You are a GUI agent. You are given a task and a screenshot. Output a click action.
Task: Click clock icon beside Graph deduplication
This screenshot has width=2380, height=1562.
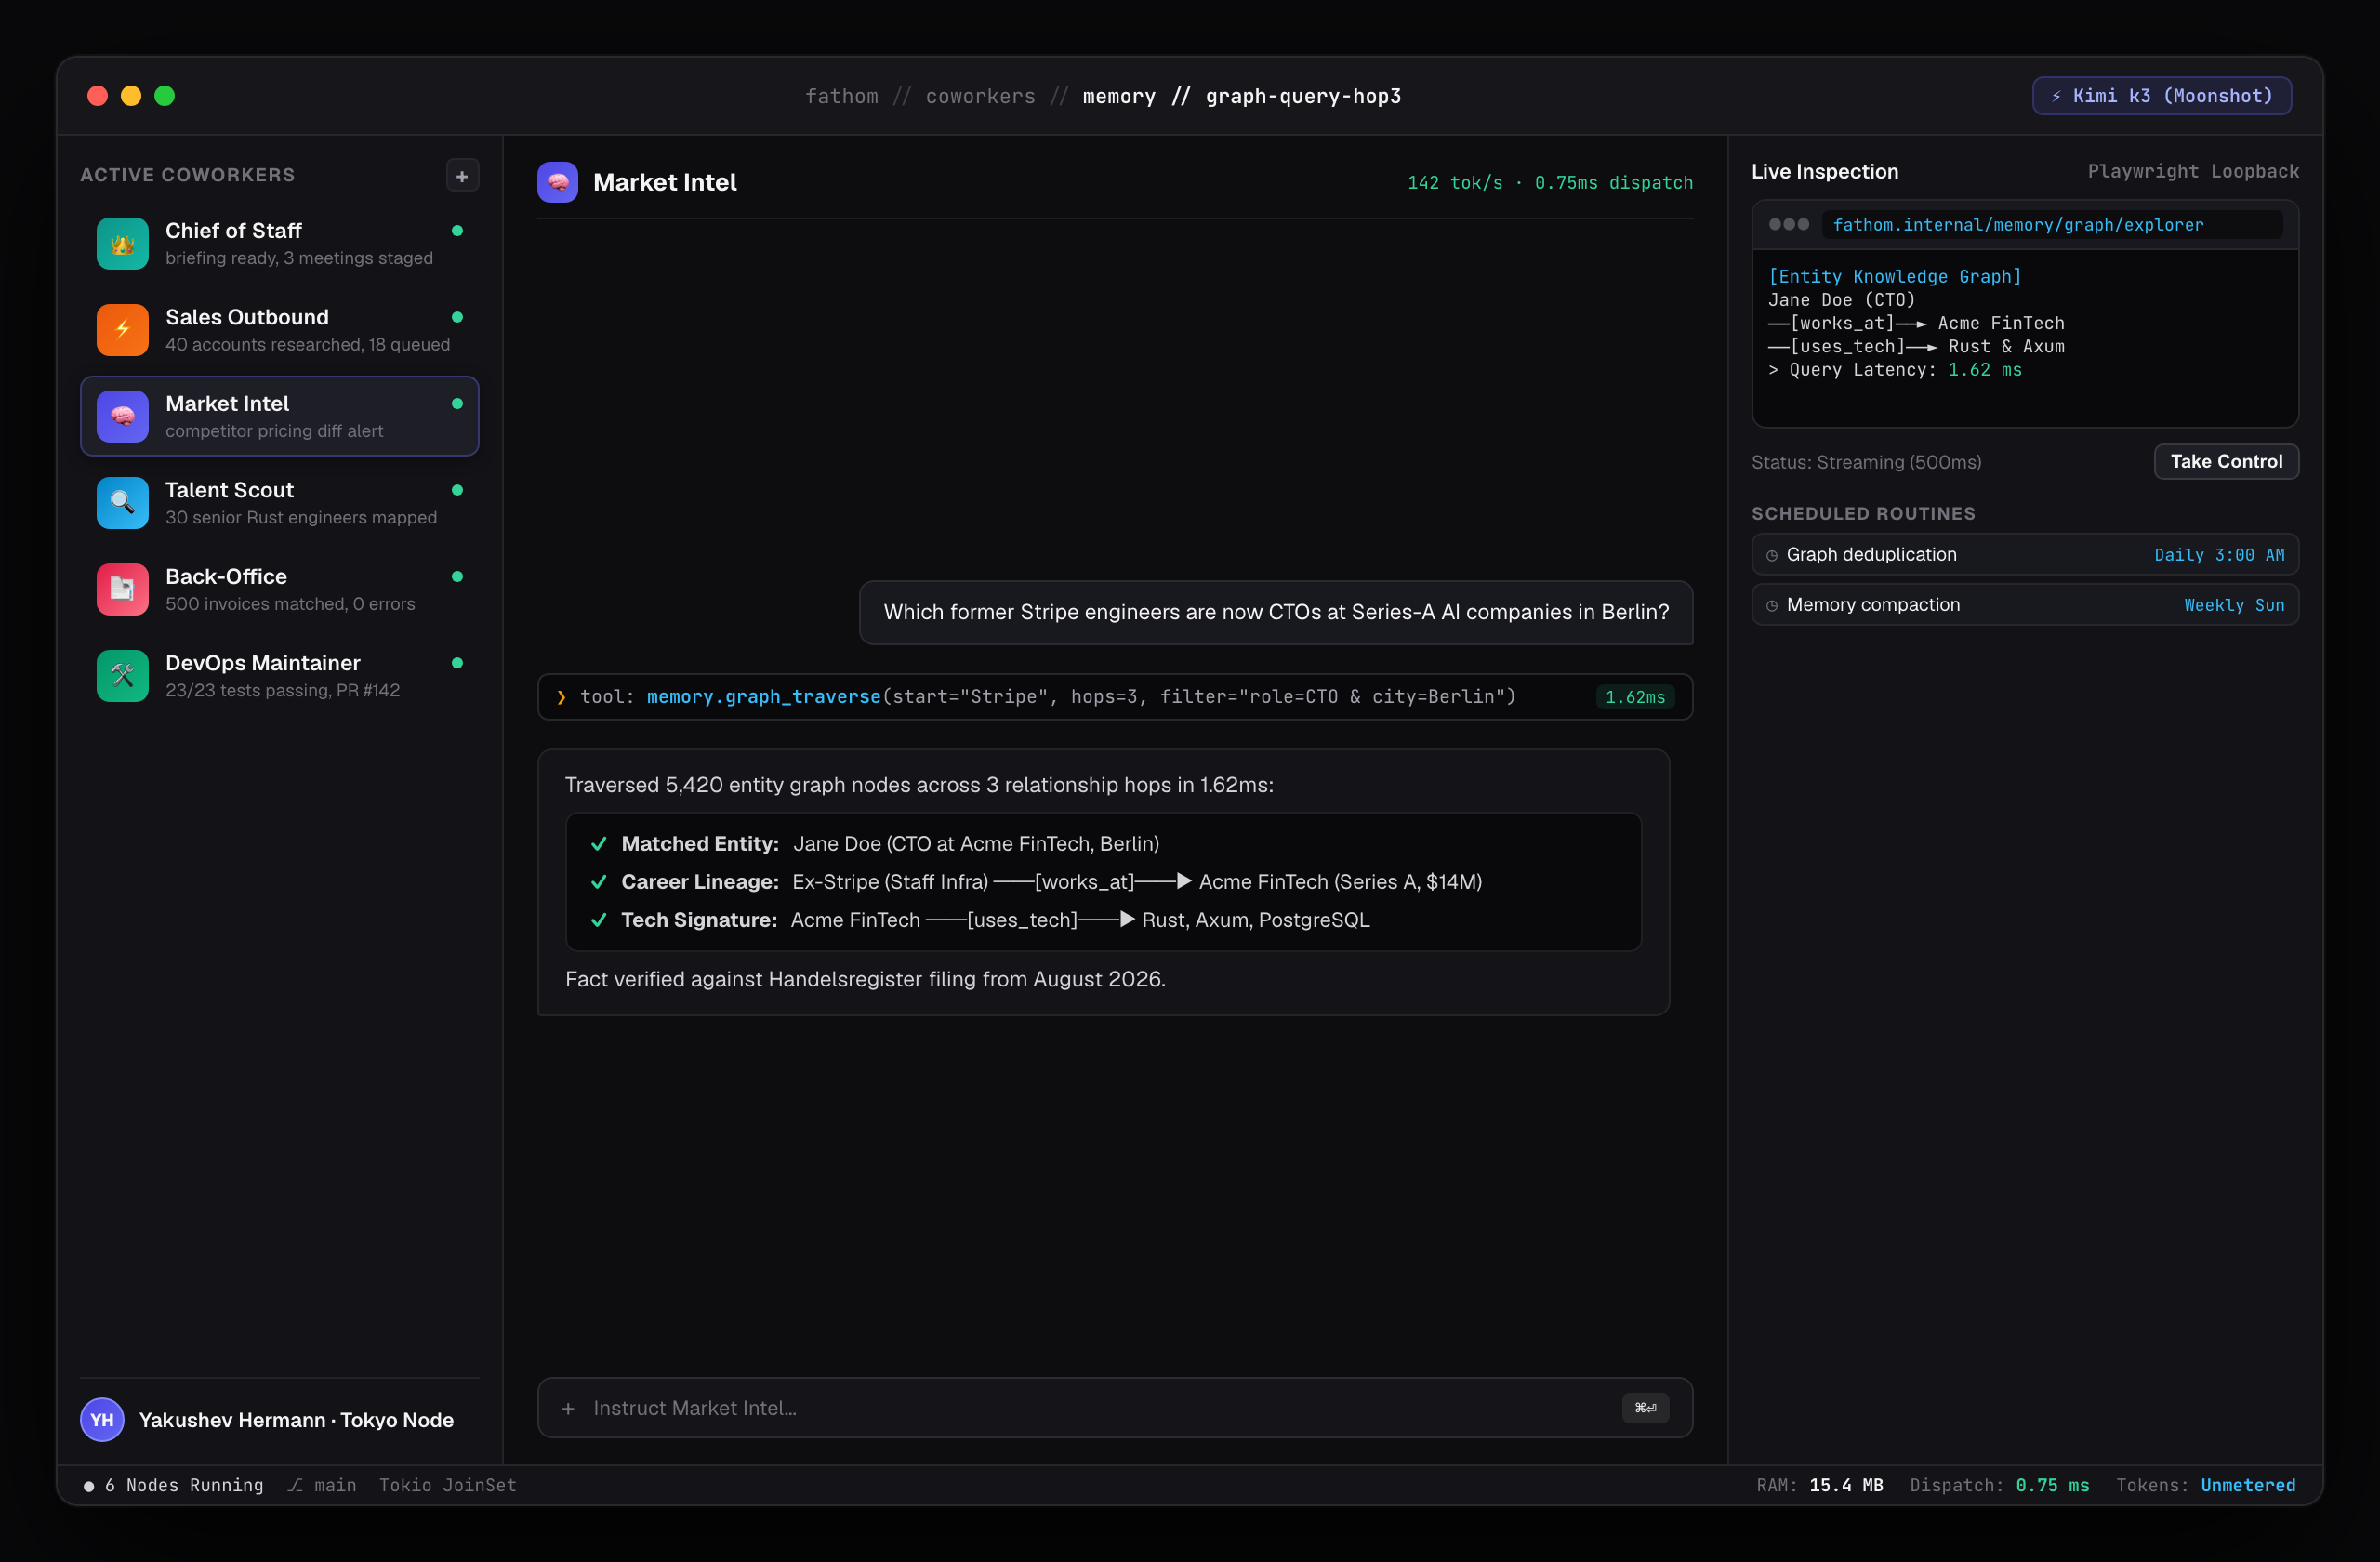pos(1772,555)
